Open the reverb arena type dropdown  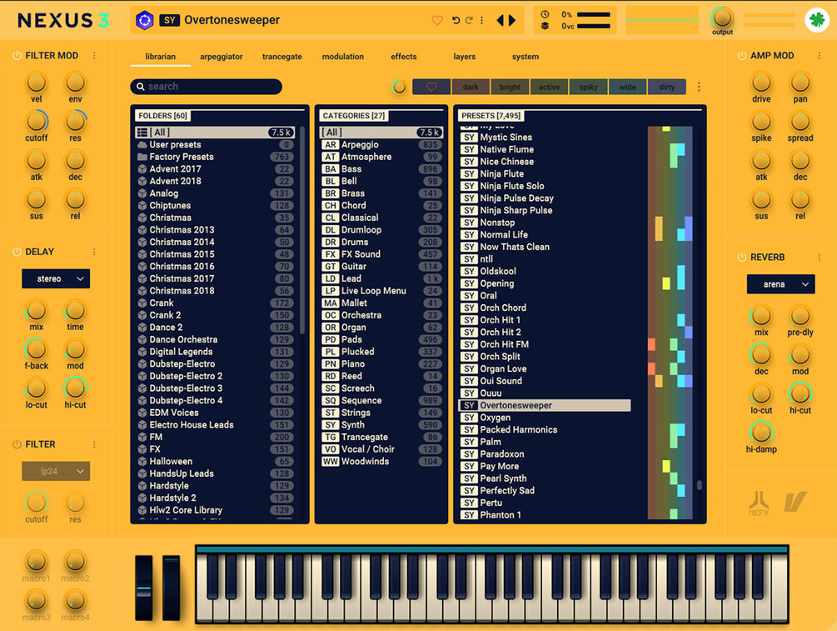point(780,284)
